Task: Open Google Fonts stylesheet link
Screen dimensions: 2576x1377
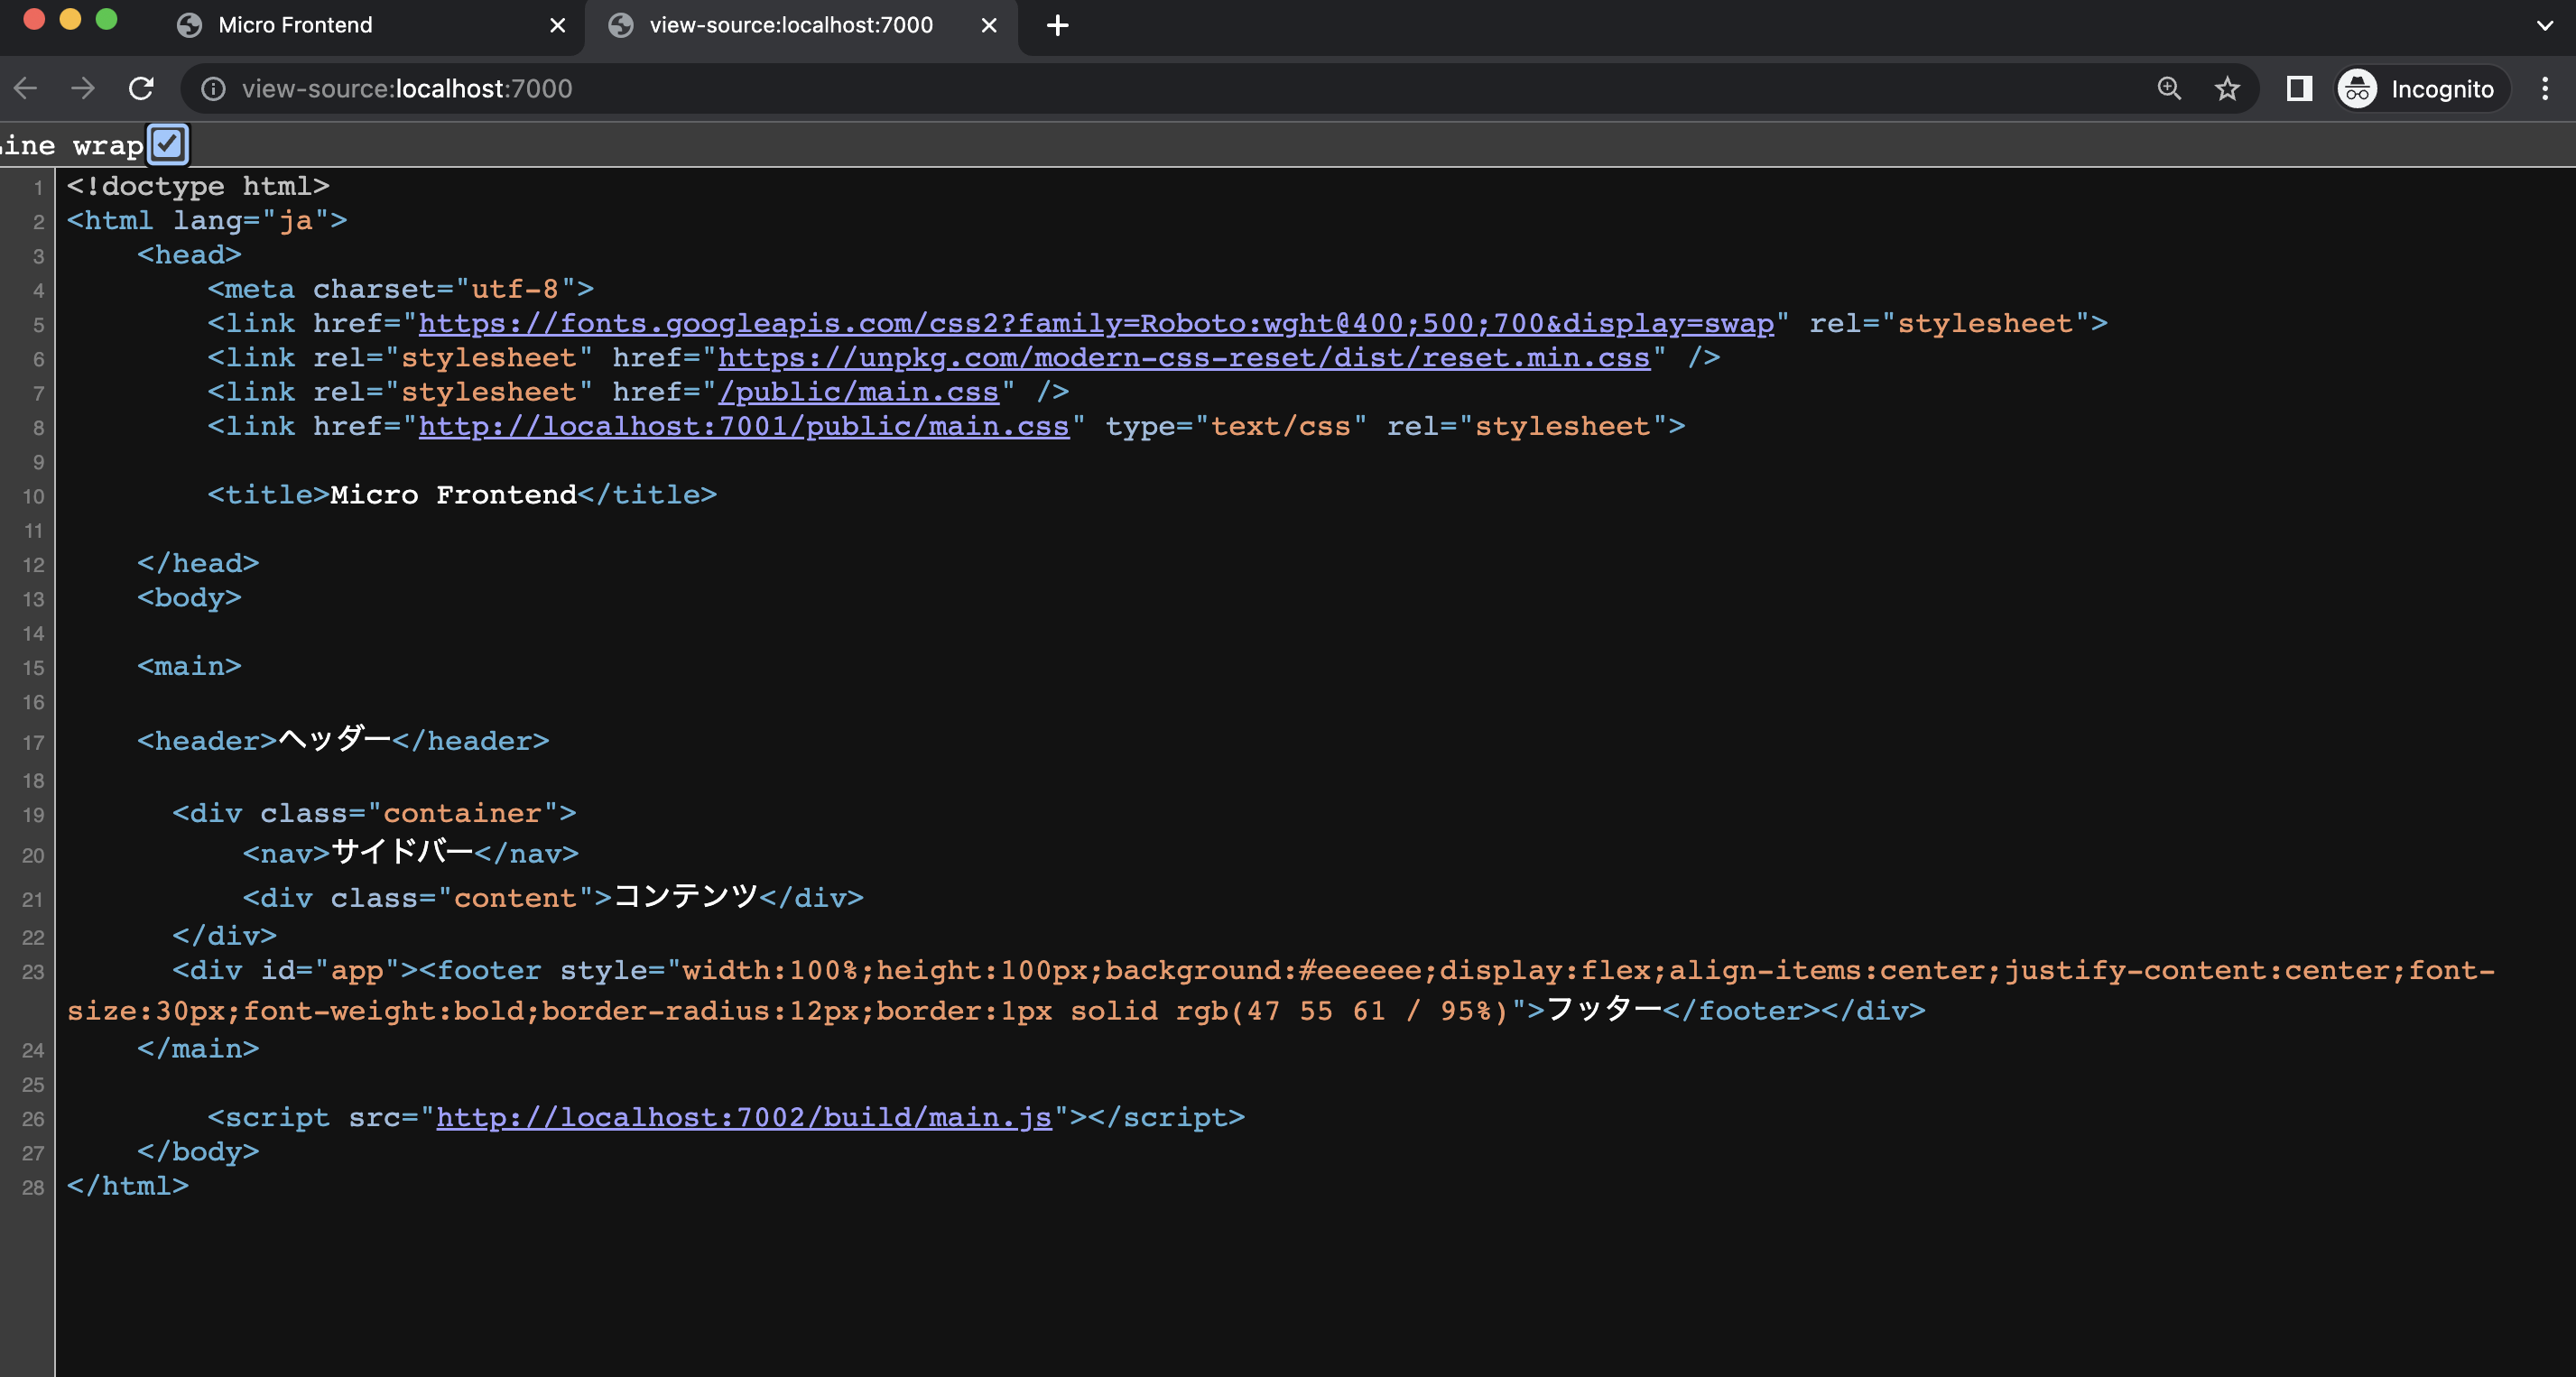Action: point(1098,322)
